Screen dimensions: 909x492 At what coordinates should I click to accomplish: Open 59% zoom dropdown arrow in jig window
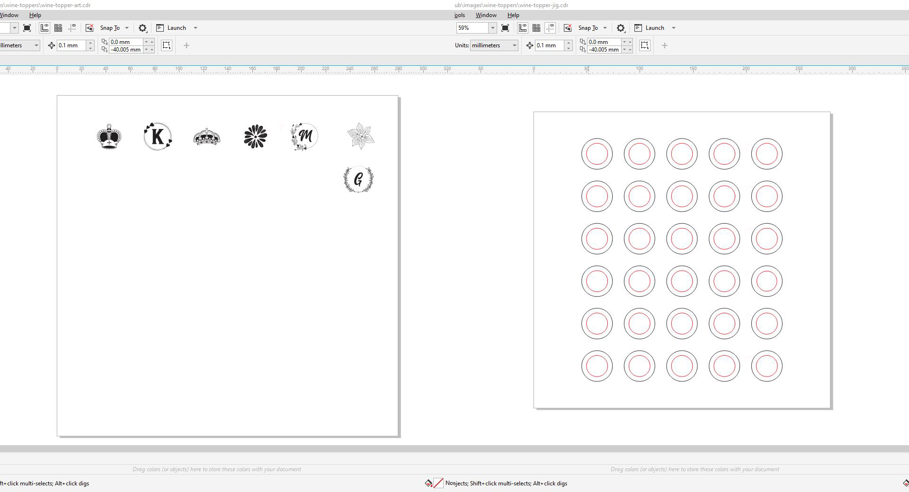[492, 28]
